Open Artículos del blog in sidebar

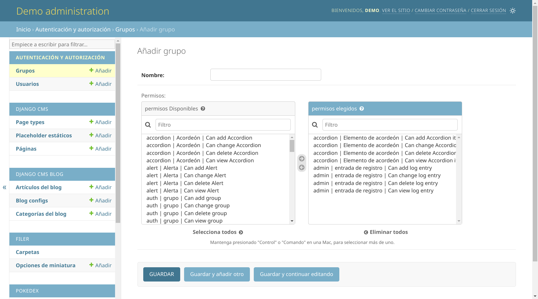tap(39, 187)
